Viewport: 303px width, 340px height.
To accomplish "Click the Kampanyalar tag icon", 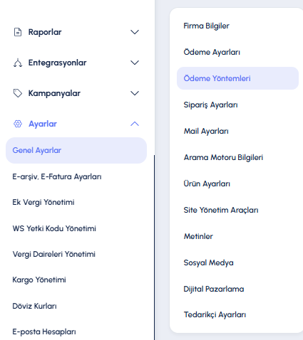I will click(x=18, y=93).
